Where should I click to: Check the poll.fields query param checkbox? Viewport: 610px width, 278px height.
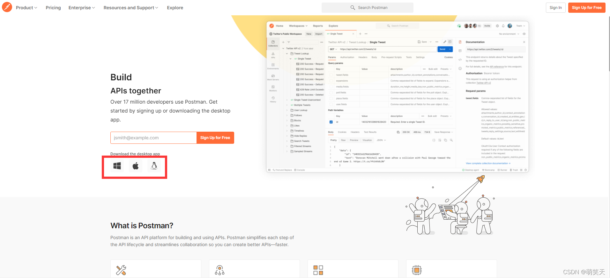(331, 92)
